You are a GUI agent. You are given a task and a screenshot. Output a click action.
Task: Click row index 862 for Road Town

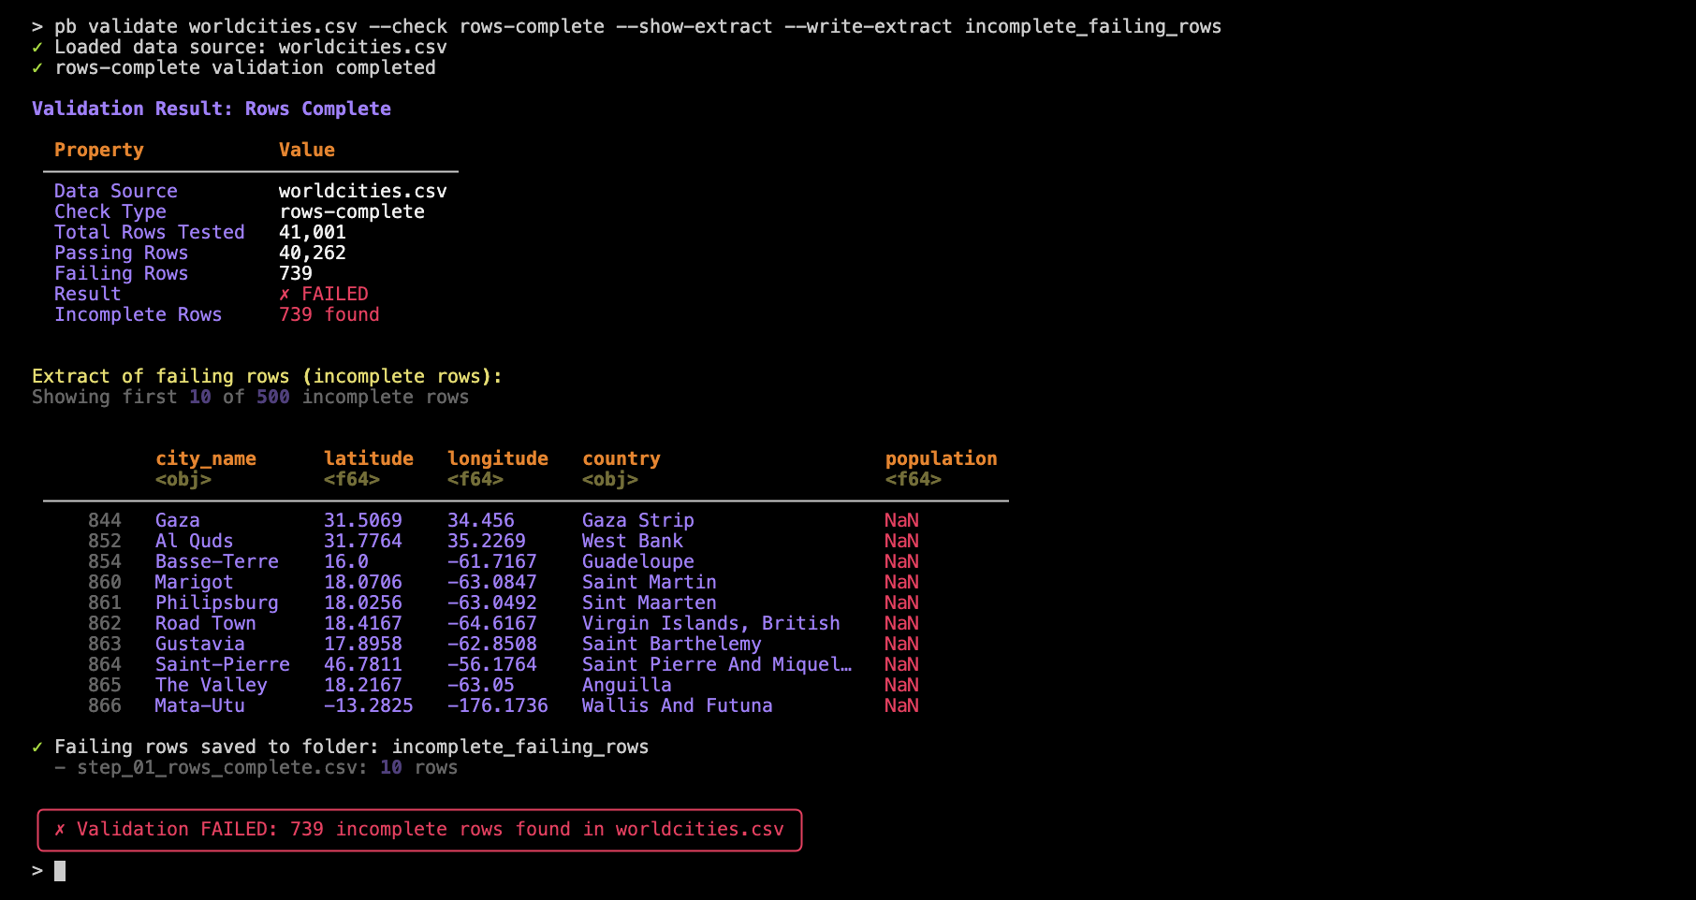point(105,623)
